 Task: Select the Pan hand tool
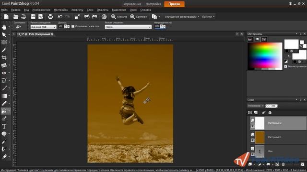coord(4,27)
